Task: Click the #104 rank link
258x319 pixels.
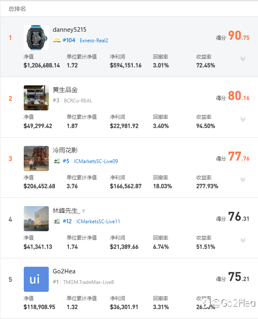Action: point(69,41)
